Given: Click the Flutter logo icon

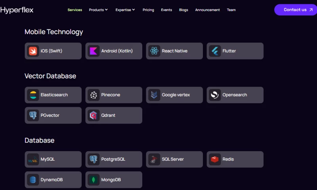Looking at the screenshot, I should pyautogui.click(x=215, y=51).
